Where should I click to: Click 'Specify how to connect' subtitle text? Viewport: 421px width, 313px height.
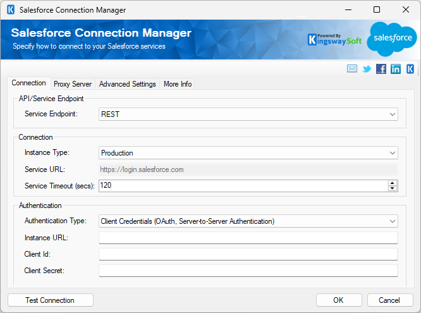[x=89, y=46]
